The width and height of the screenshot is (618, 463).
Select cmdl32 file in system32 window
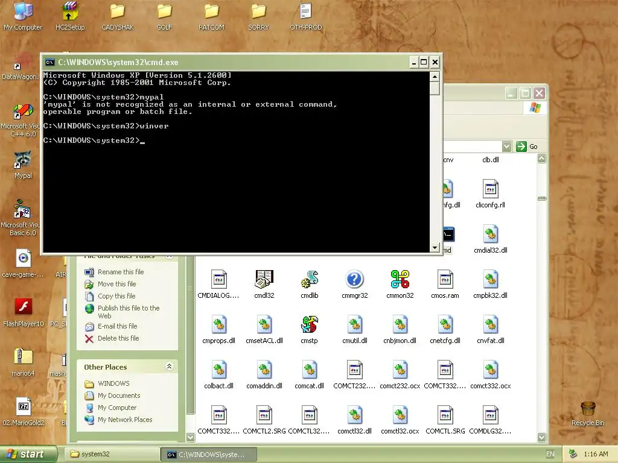264,280
